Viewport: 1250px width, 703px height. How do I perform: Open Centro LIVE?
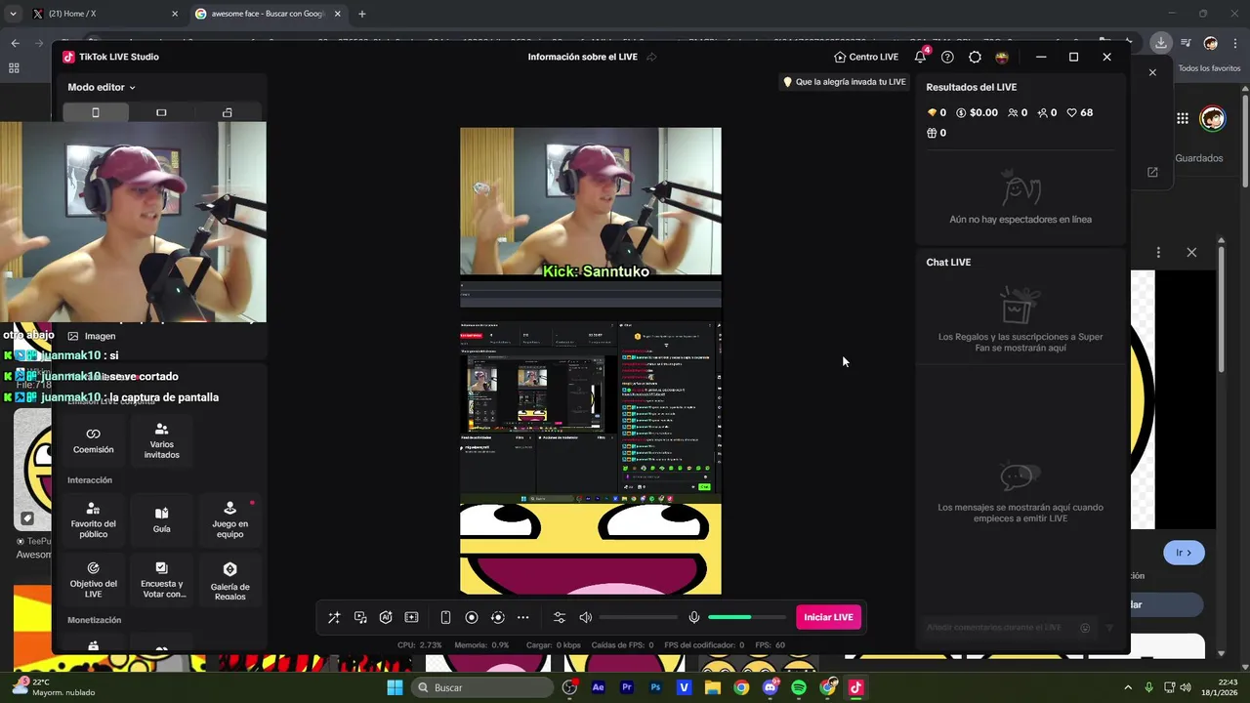coord(866,57)
